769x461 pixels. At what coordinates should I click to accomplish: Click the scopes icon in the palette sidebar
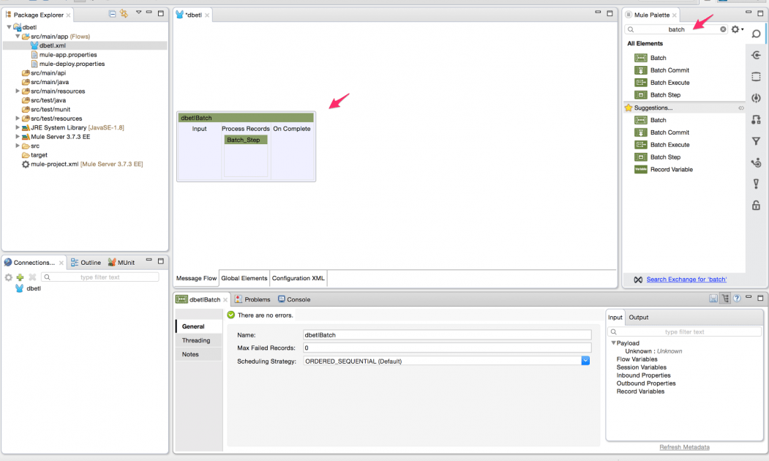coord(756,76)
